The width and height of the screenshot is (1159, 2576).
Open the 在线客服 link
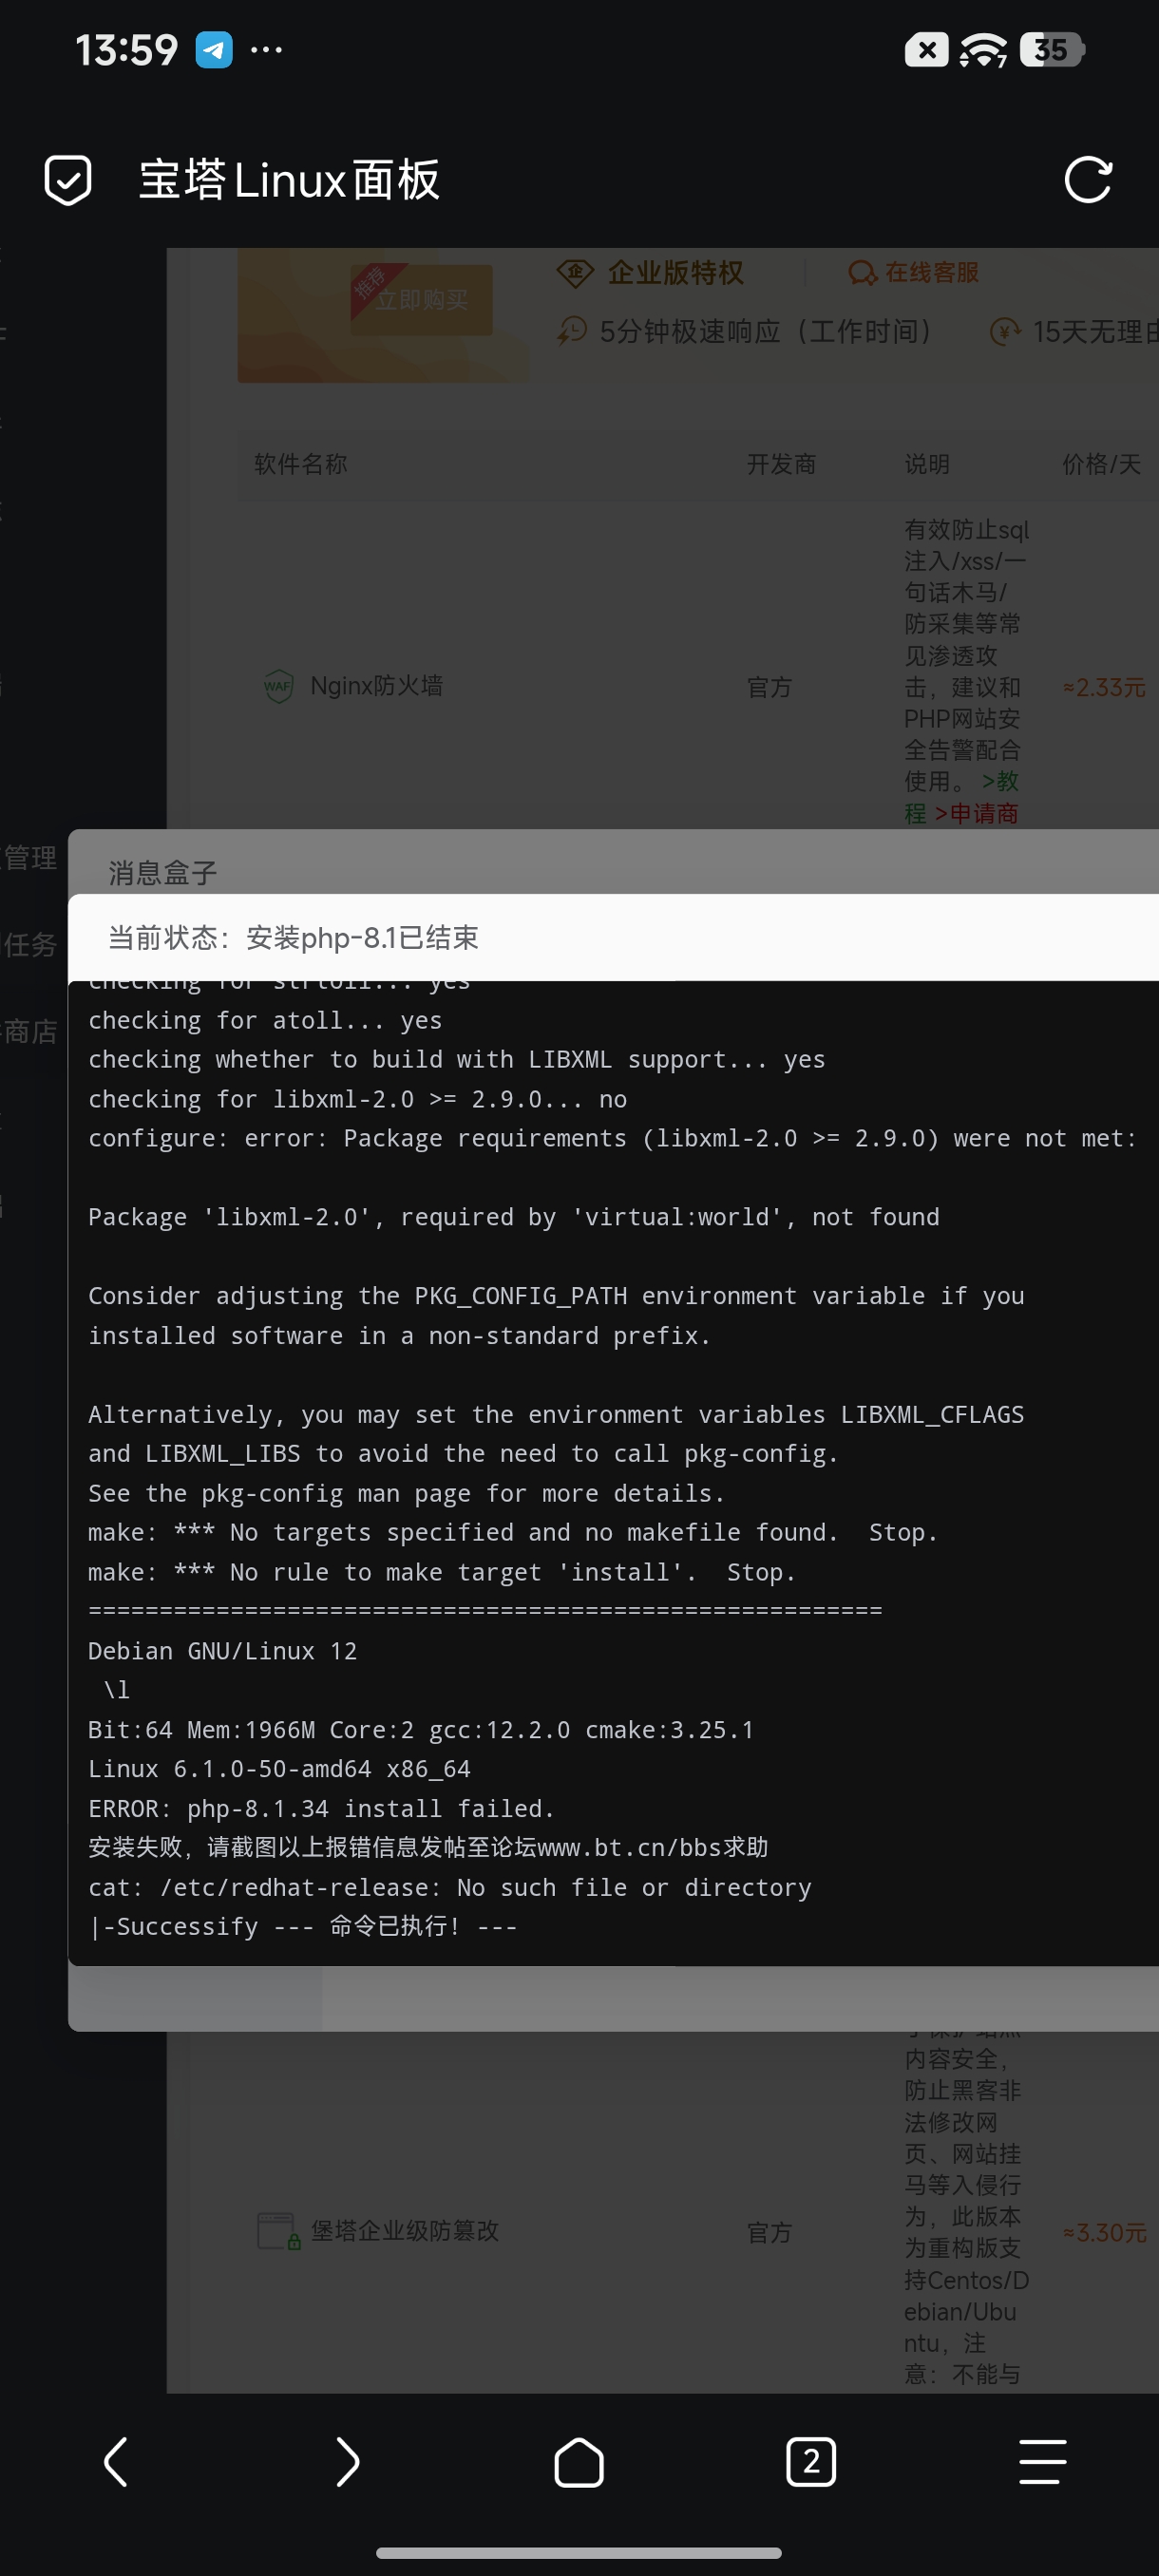pos(931,272)
